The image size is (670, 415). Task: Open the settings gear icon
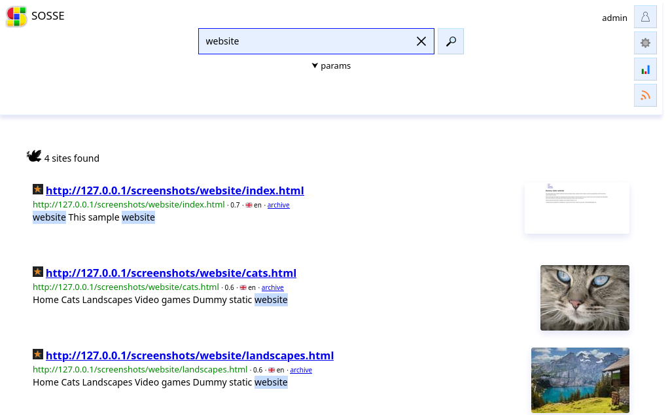(645, 43)
